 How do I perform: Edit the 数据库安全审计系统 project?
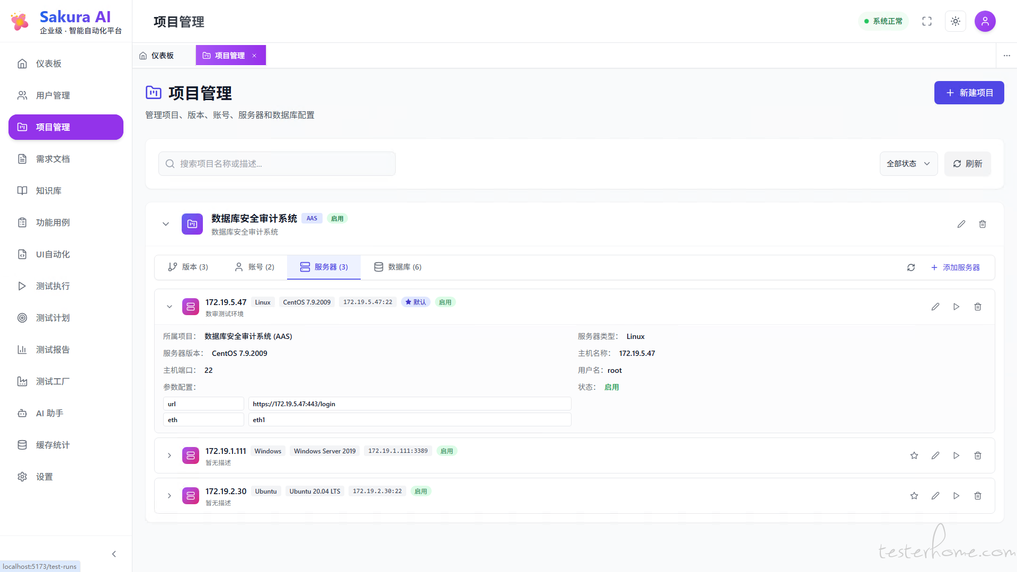click(x=961, y=224)
